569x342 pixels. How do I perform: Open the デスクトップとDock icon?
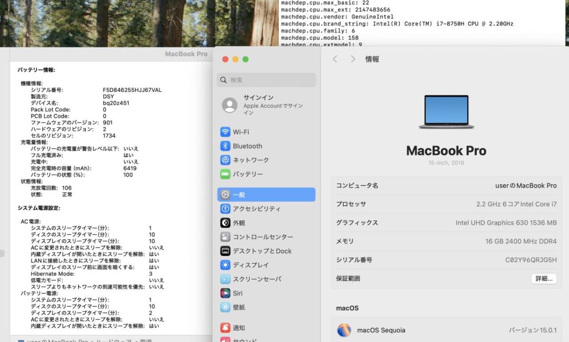[225, 251]
